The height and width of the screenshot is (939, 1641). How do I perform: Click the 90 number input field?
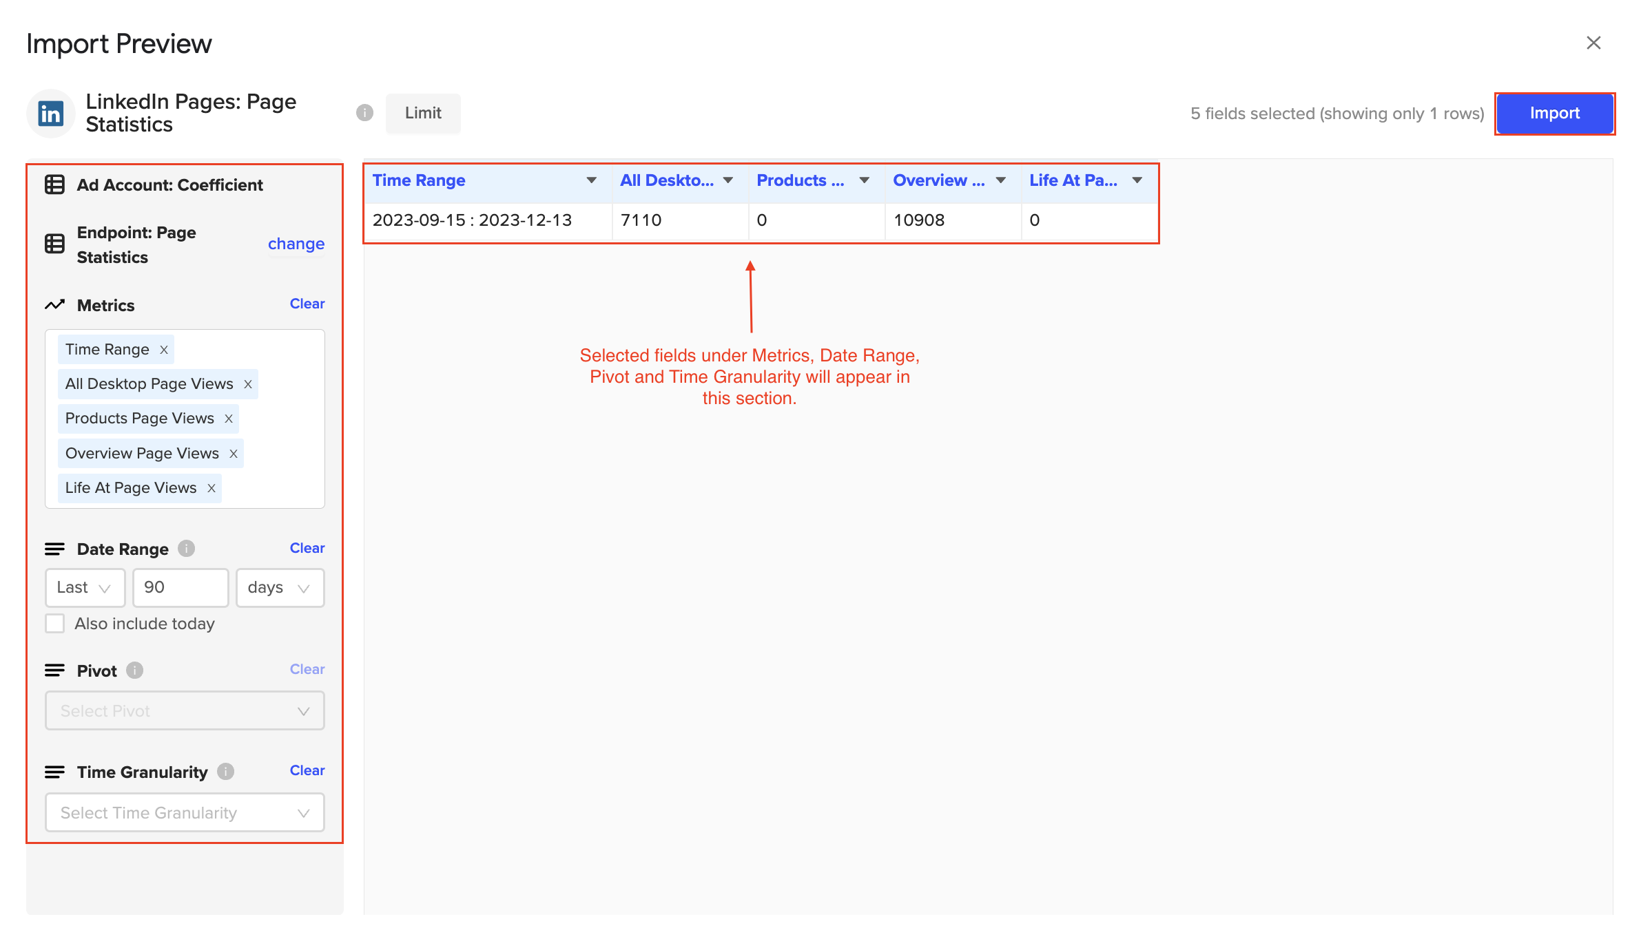(180, 588)
